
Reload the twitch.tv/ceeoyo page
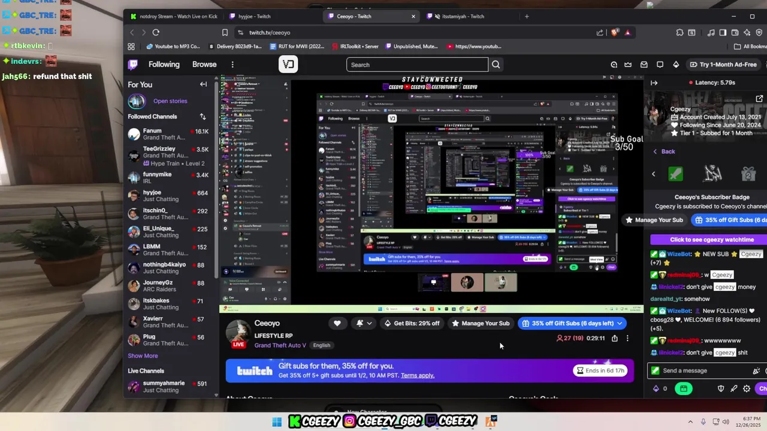pyautogui.click(x=156, y=32)
